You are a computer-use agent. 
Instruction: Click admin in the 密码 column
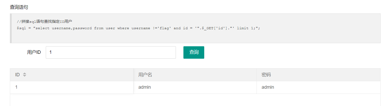[268, 87]
